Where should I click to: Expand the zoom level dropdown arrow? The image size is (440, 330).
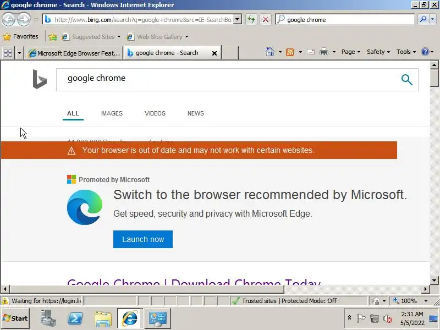coord(426,301)
